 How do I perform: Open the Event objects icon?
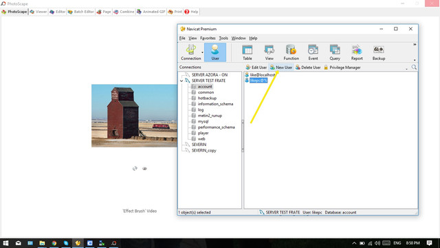point(313,52)
